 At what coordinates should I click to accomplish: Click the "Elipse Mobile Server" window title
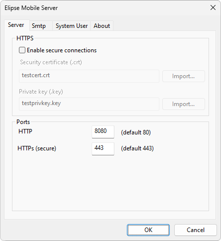[31, 8]
